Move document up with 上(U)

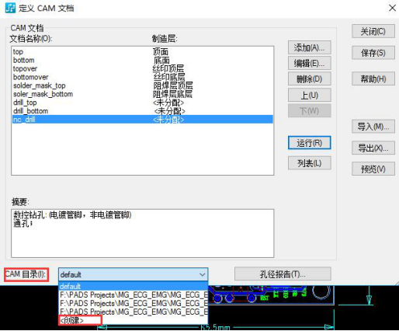tap(310, 95)
